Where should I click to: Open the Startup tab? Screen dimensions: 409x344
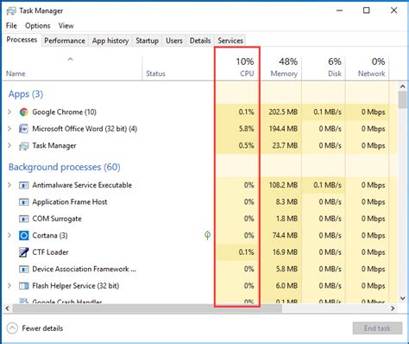(x=147, y=41)
